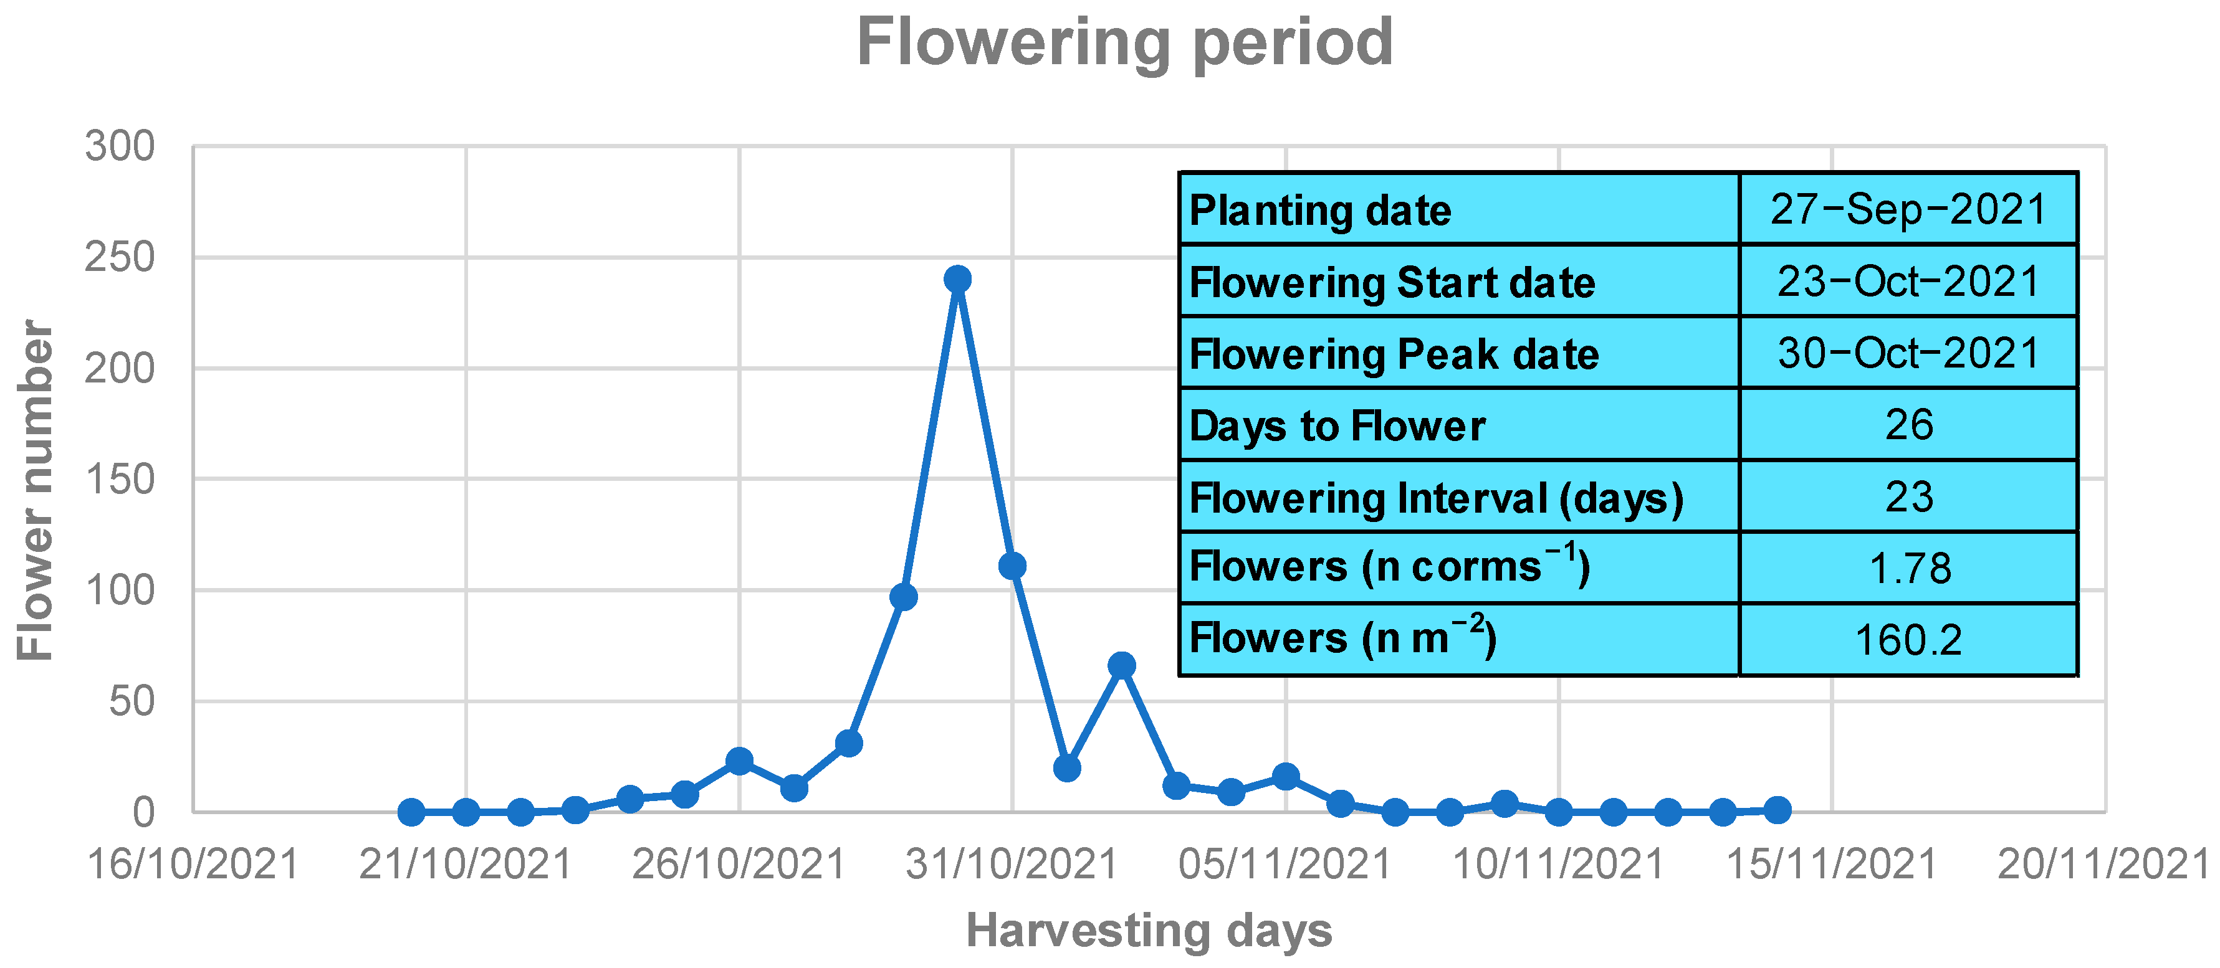Image resolution: width=2220 pixels, height=968 pixels.
Task: Select the 1.78 flowers per corm value
Action: (1908, 568)
